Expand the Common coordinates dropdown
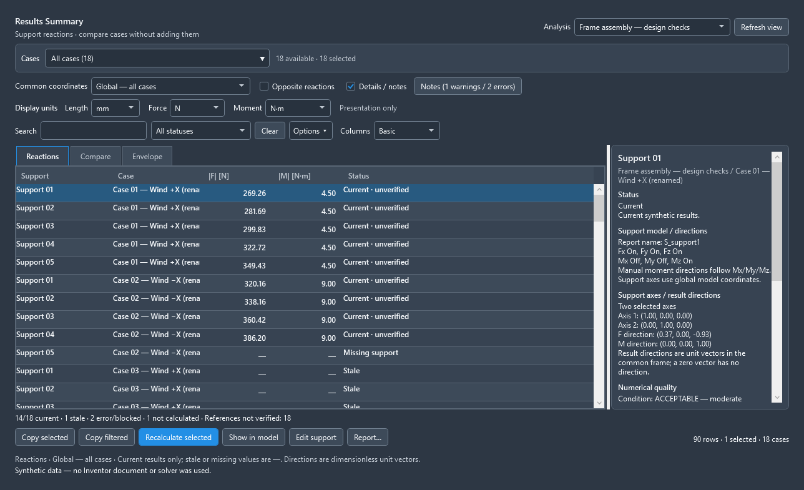 click(170, 86)
